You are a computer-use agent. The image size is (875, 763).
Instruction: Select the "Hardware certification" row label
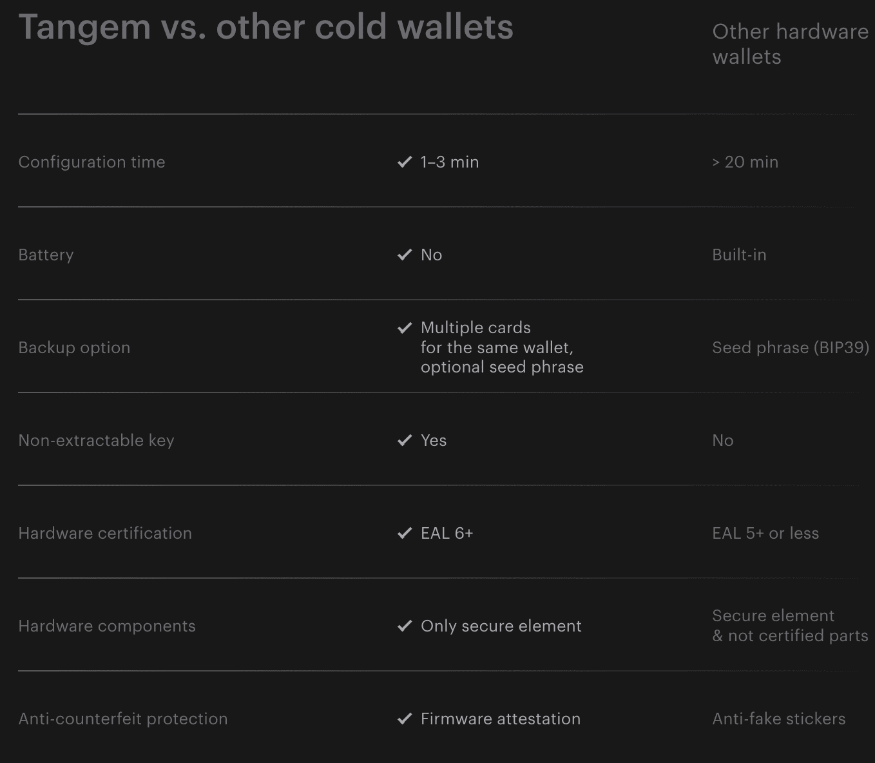(105, 533)
